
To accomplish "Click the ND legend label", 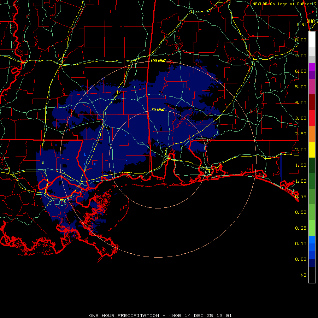I will [x=304, y=275].
